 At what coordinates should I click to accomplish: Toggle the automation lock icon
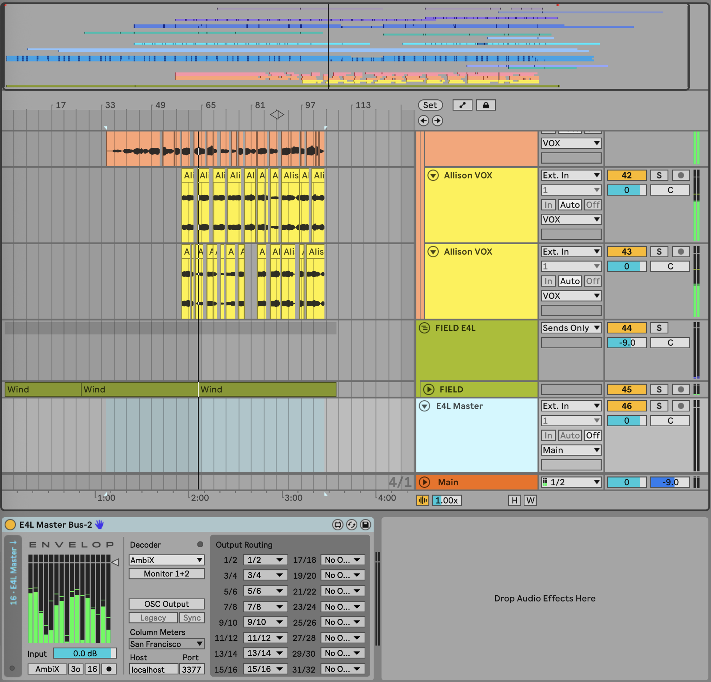point(485,105)
